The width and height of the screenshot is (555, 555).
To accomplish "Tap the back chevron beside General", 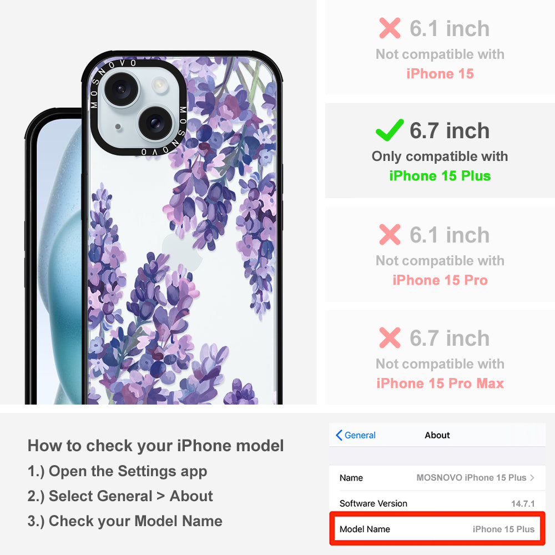I will pos(339,435).
